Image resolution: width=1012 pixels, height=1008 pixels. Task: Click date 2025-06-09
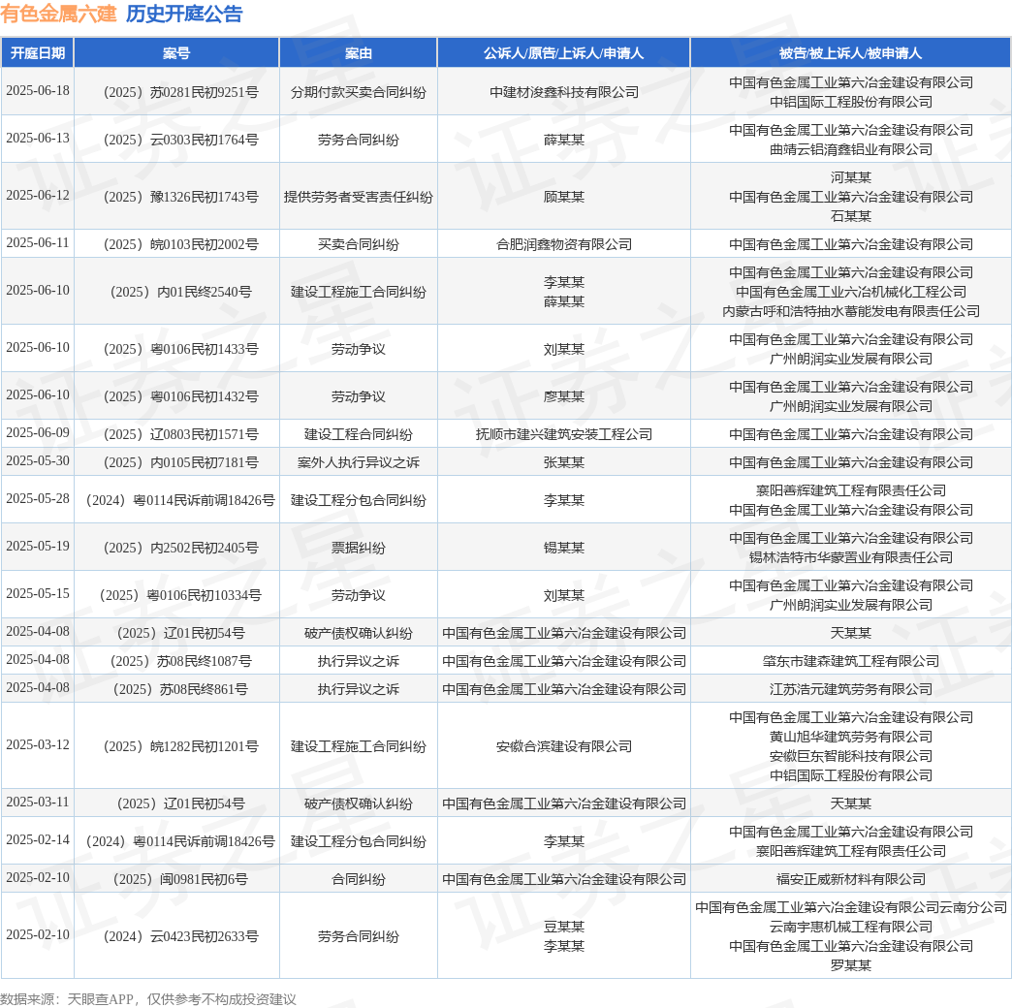coord(38,433)
